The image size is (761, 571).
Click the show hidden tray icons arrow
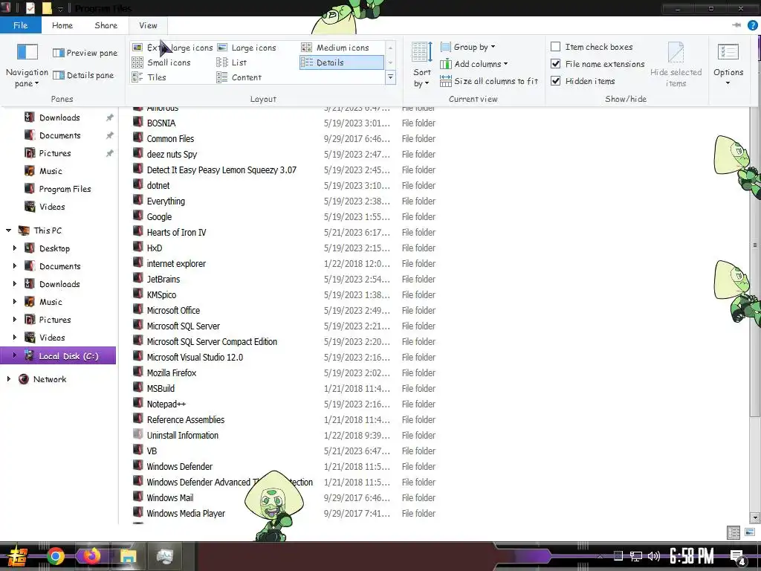coord(600,556)
